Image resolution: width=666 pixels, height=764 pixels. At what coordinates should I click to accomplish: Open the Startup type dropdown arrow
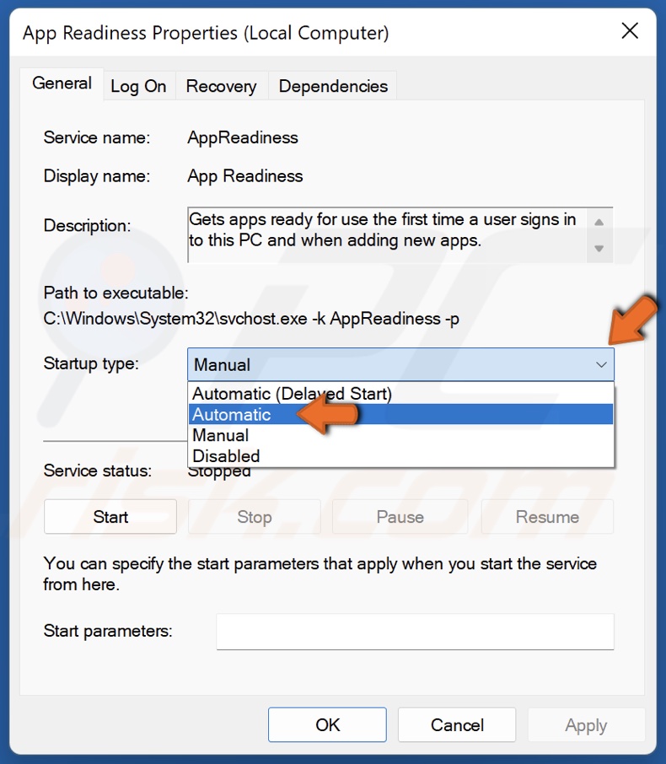(x=601, y=364)
